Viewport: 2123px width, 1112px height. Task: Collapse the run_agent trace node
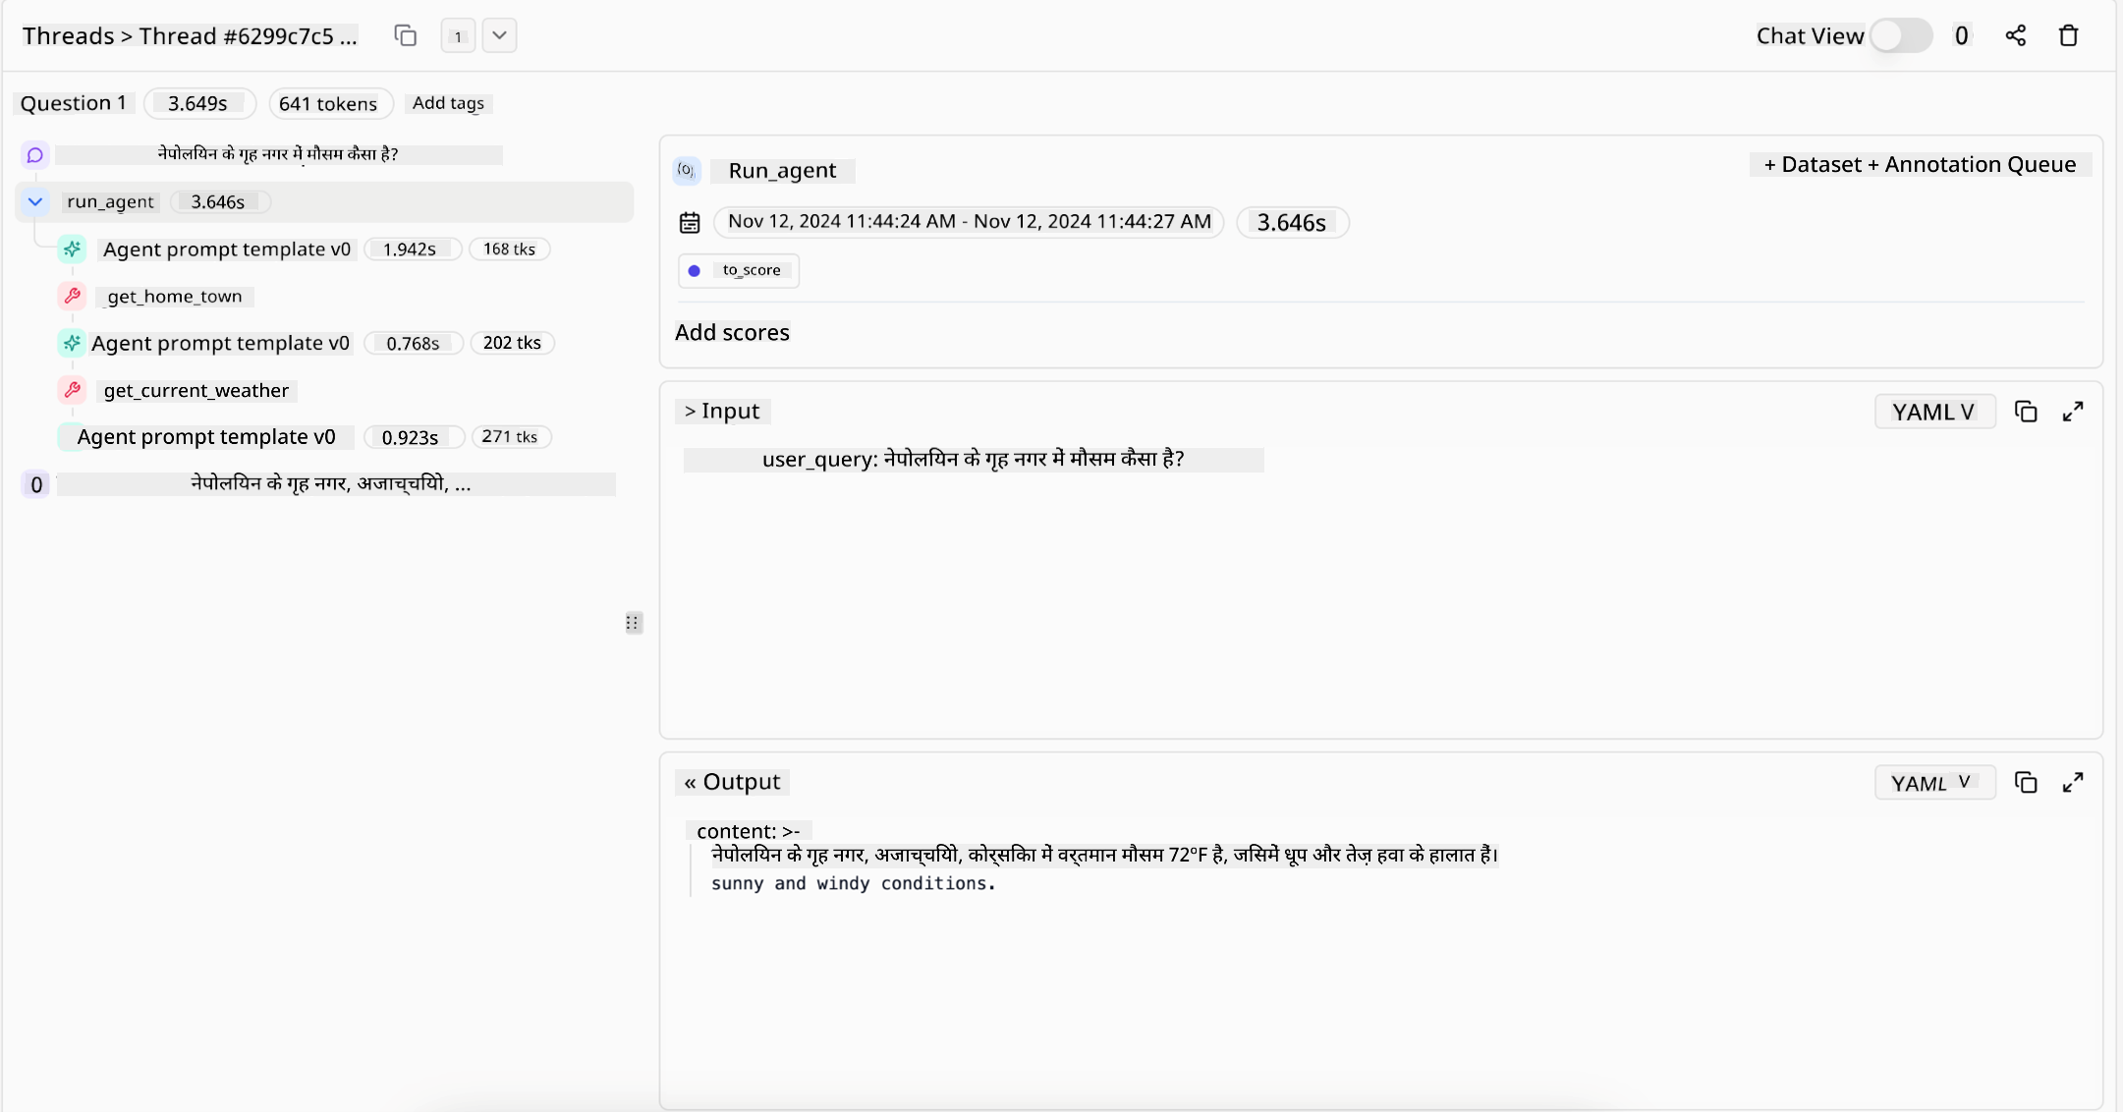point(35,201)
